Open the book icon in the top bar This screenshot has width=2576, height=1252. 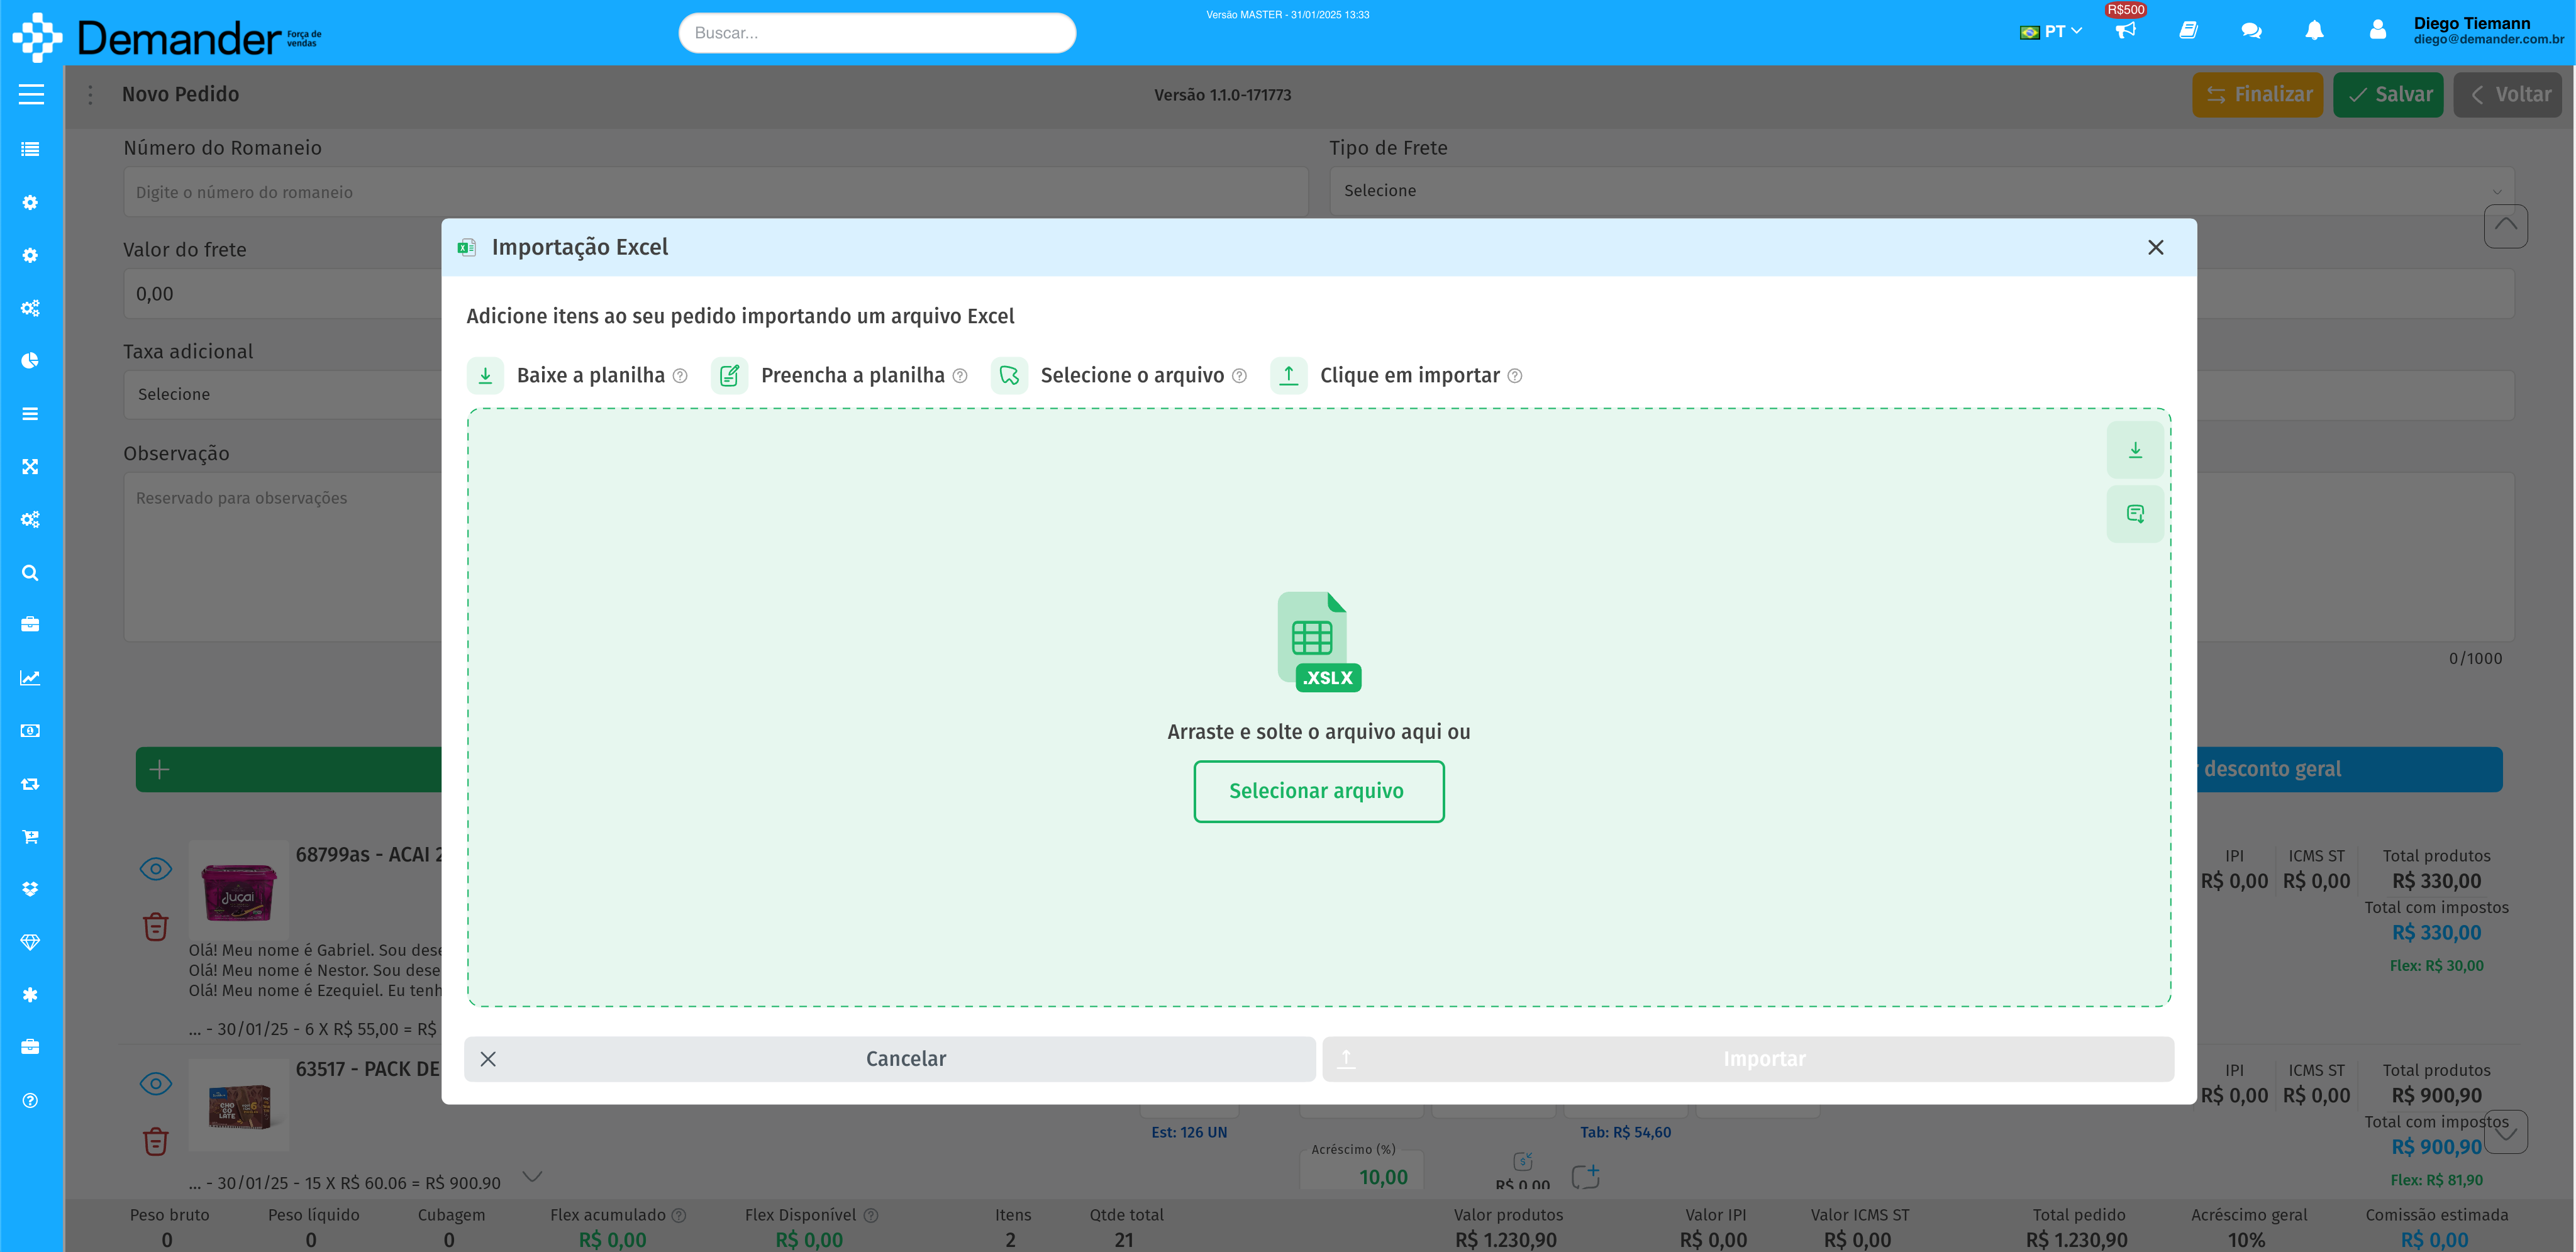click(x=2188, y=30)
